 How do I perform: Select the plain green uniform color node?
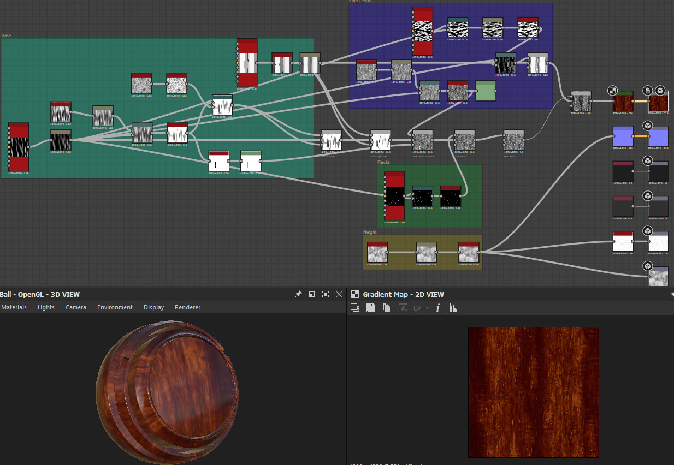coord(486,91)
